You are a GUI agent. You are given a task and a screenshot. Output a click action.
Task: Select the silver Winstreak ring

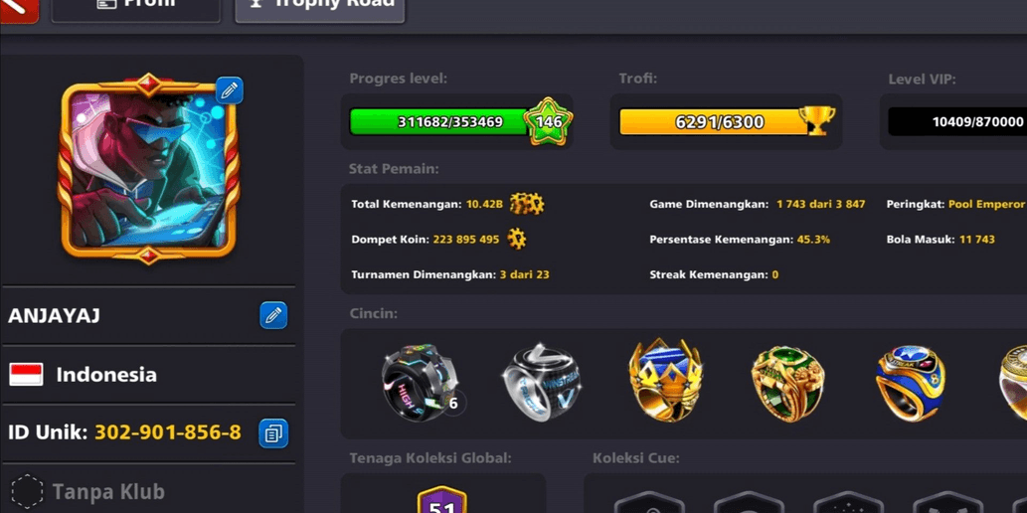pos(541,384)
